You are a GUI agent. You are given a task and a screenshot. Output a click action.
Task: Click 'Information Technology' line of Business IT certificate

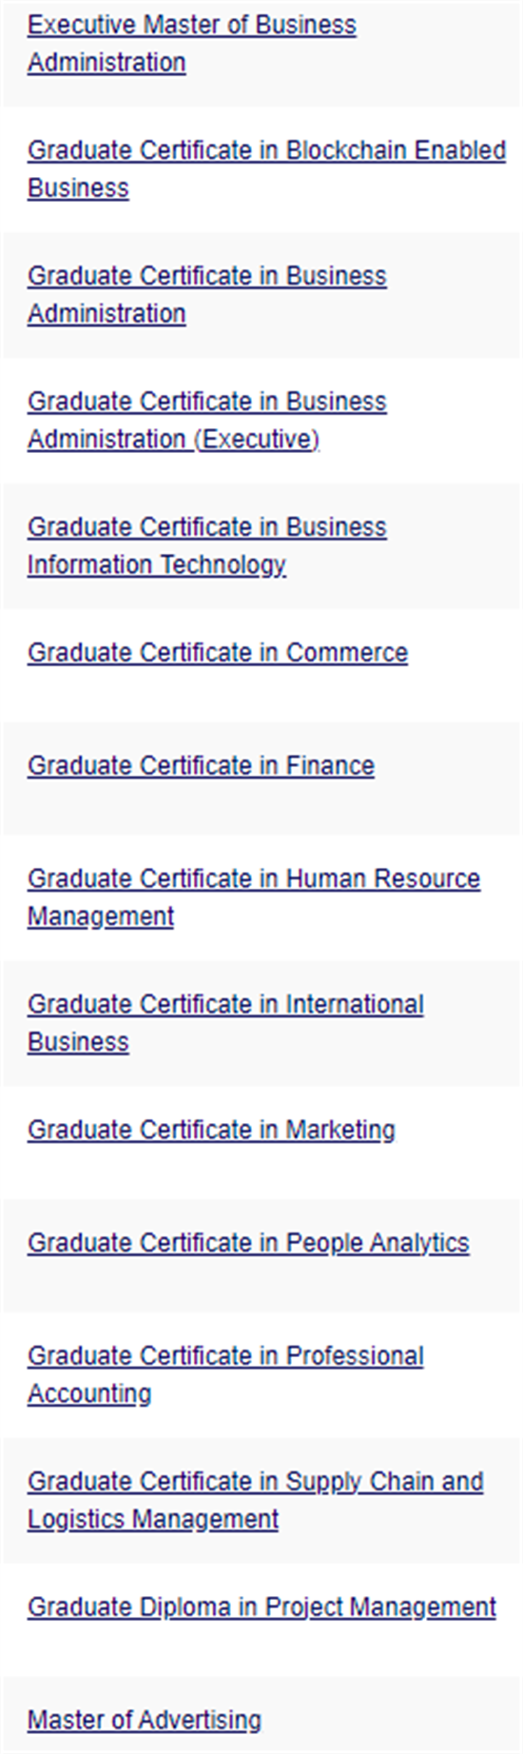pyautogui.click(x=157, y=565)
